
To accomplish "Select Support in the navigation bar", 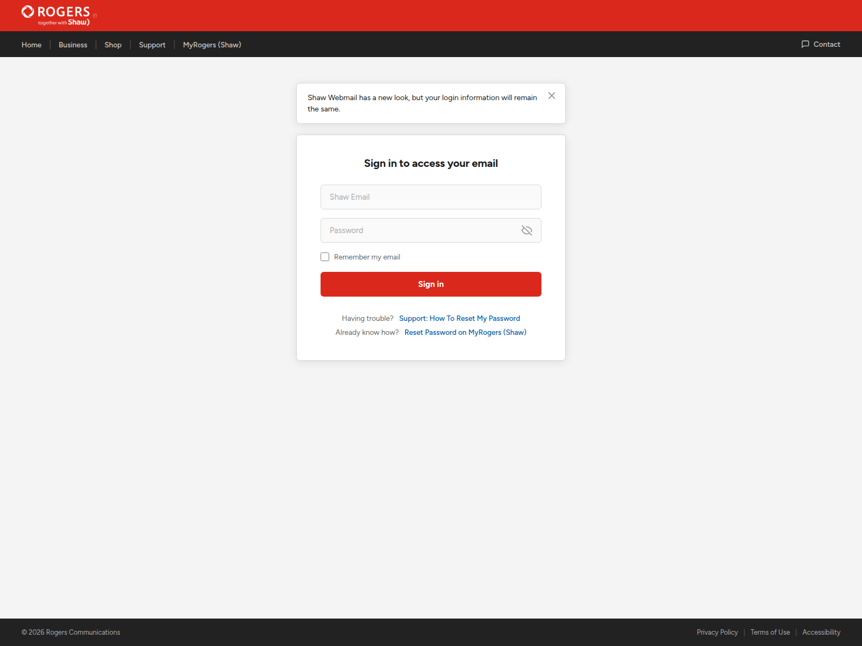I will coord(152,45).
